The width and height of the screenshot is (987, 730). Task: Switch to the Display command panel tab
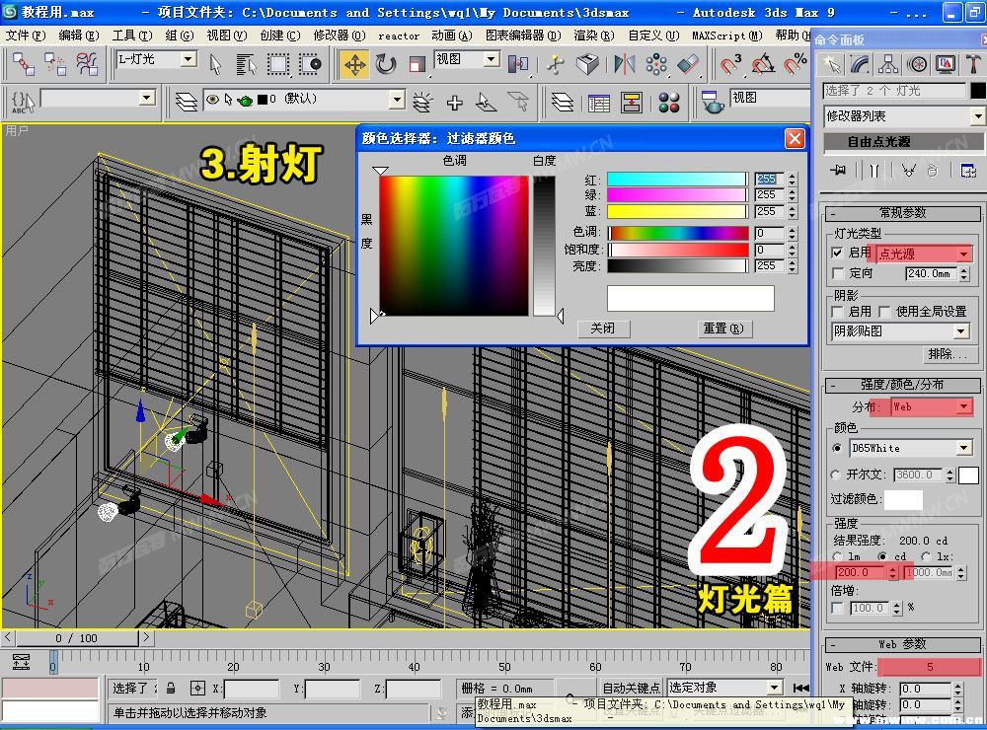pyautogui.click(x=946, y=63)
